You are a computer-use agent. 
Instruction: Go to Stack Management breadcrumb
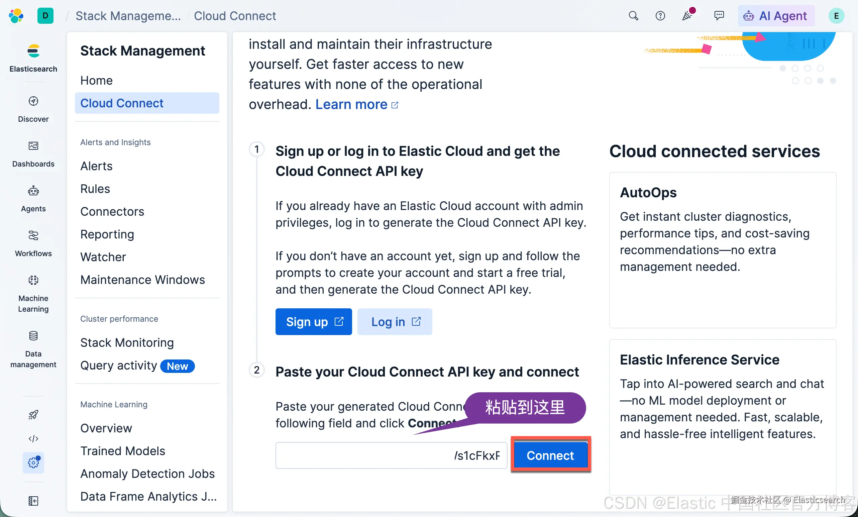(x=128, y=16)
